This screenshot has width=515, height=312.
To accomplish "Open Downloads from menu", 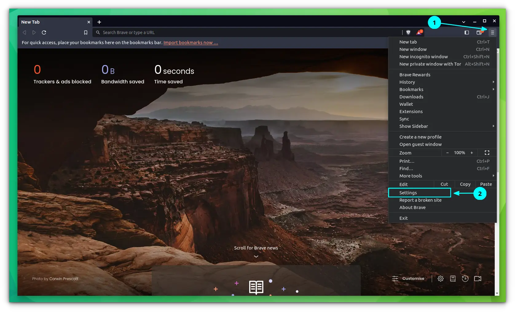I will [442, 97].
